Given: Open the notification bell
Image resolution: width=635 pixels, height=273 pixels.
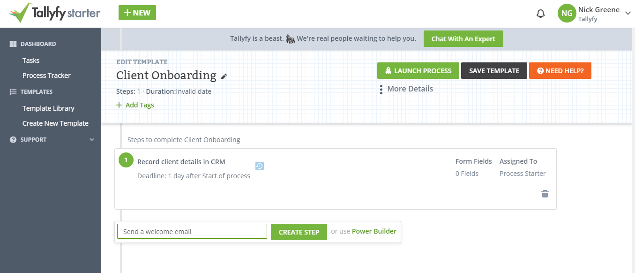Looking at the screenshot, I should click(540, 13).
